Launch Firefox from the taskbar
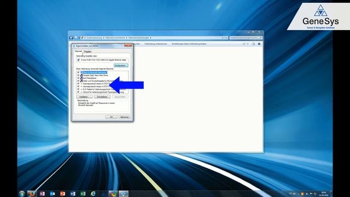The width and height of the screenshot is (350, 197). (32, 194)
